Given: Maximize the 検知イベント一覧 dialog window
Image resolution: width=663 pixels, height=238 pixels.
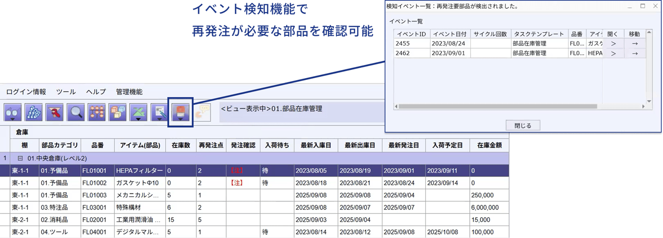Looking at the screenshot, I should click(643, 6).
